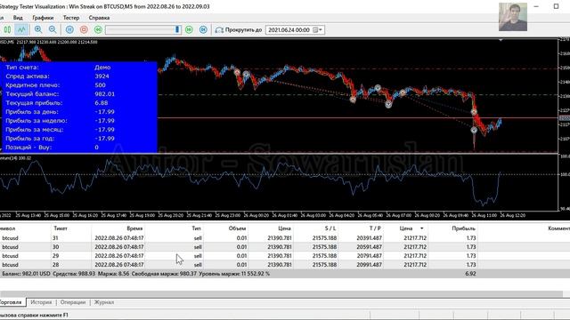Click the Тип column header
This screenshot has height=320, width=570.
tap(196, 228)
